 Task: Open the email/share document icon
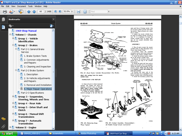[x=11, y=11]
